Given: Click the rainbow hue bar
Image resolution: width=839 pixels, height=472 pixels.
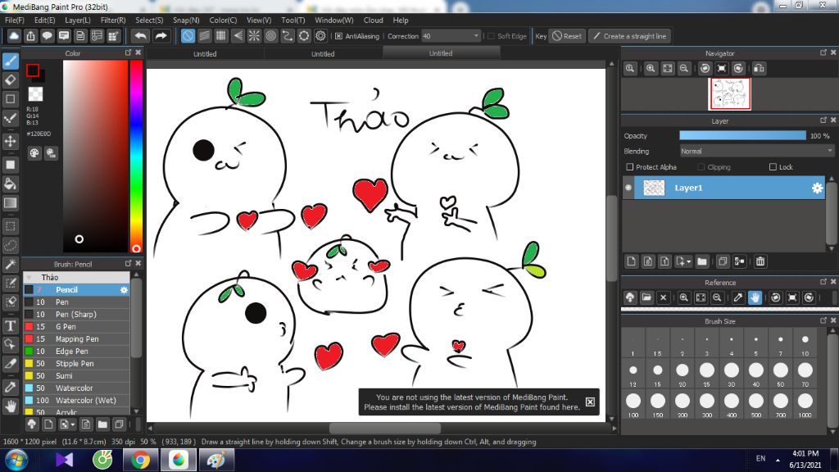Looking at the screenshot, I should (x=137, y=156).
